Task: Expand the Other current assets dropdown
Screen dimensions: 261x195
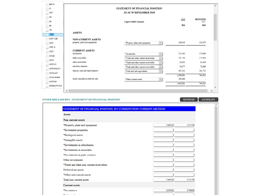Action: tap(161, 79)
